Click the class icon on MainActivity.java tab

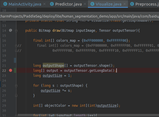[5, 4]
